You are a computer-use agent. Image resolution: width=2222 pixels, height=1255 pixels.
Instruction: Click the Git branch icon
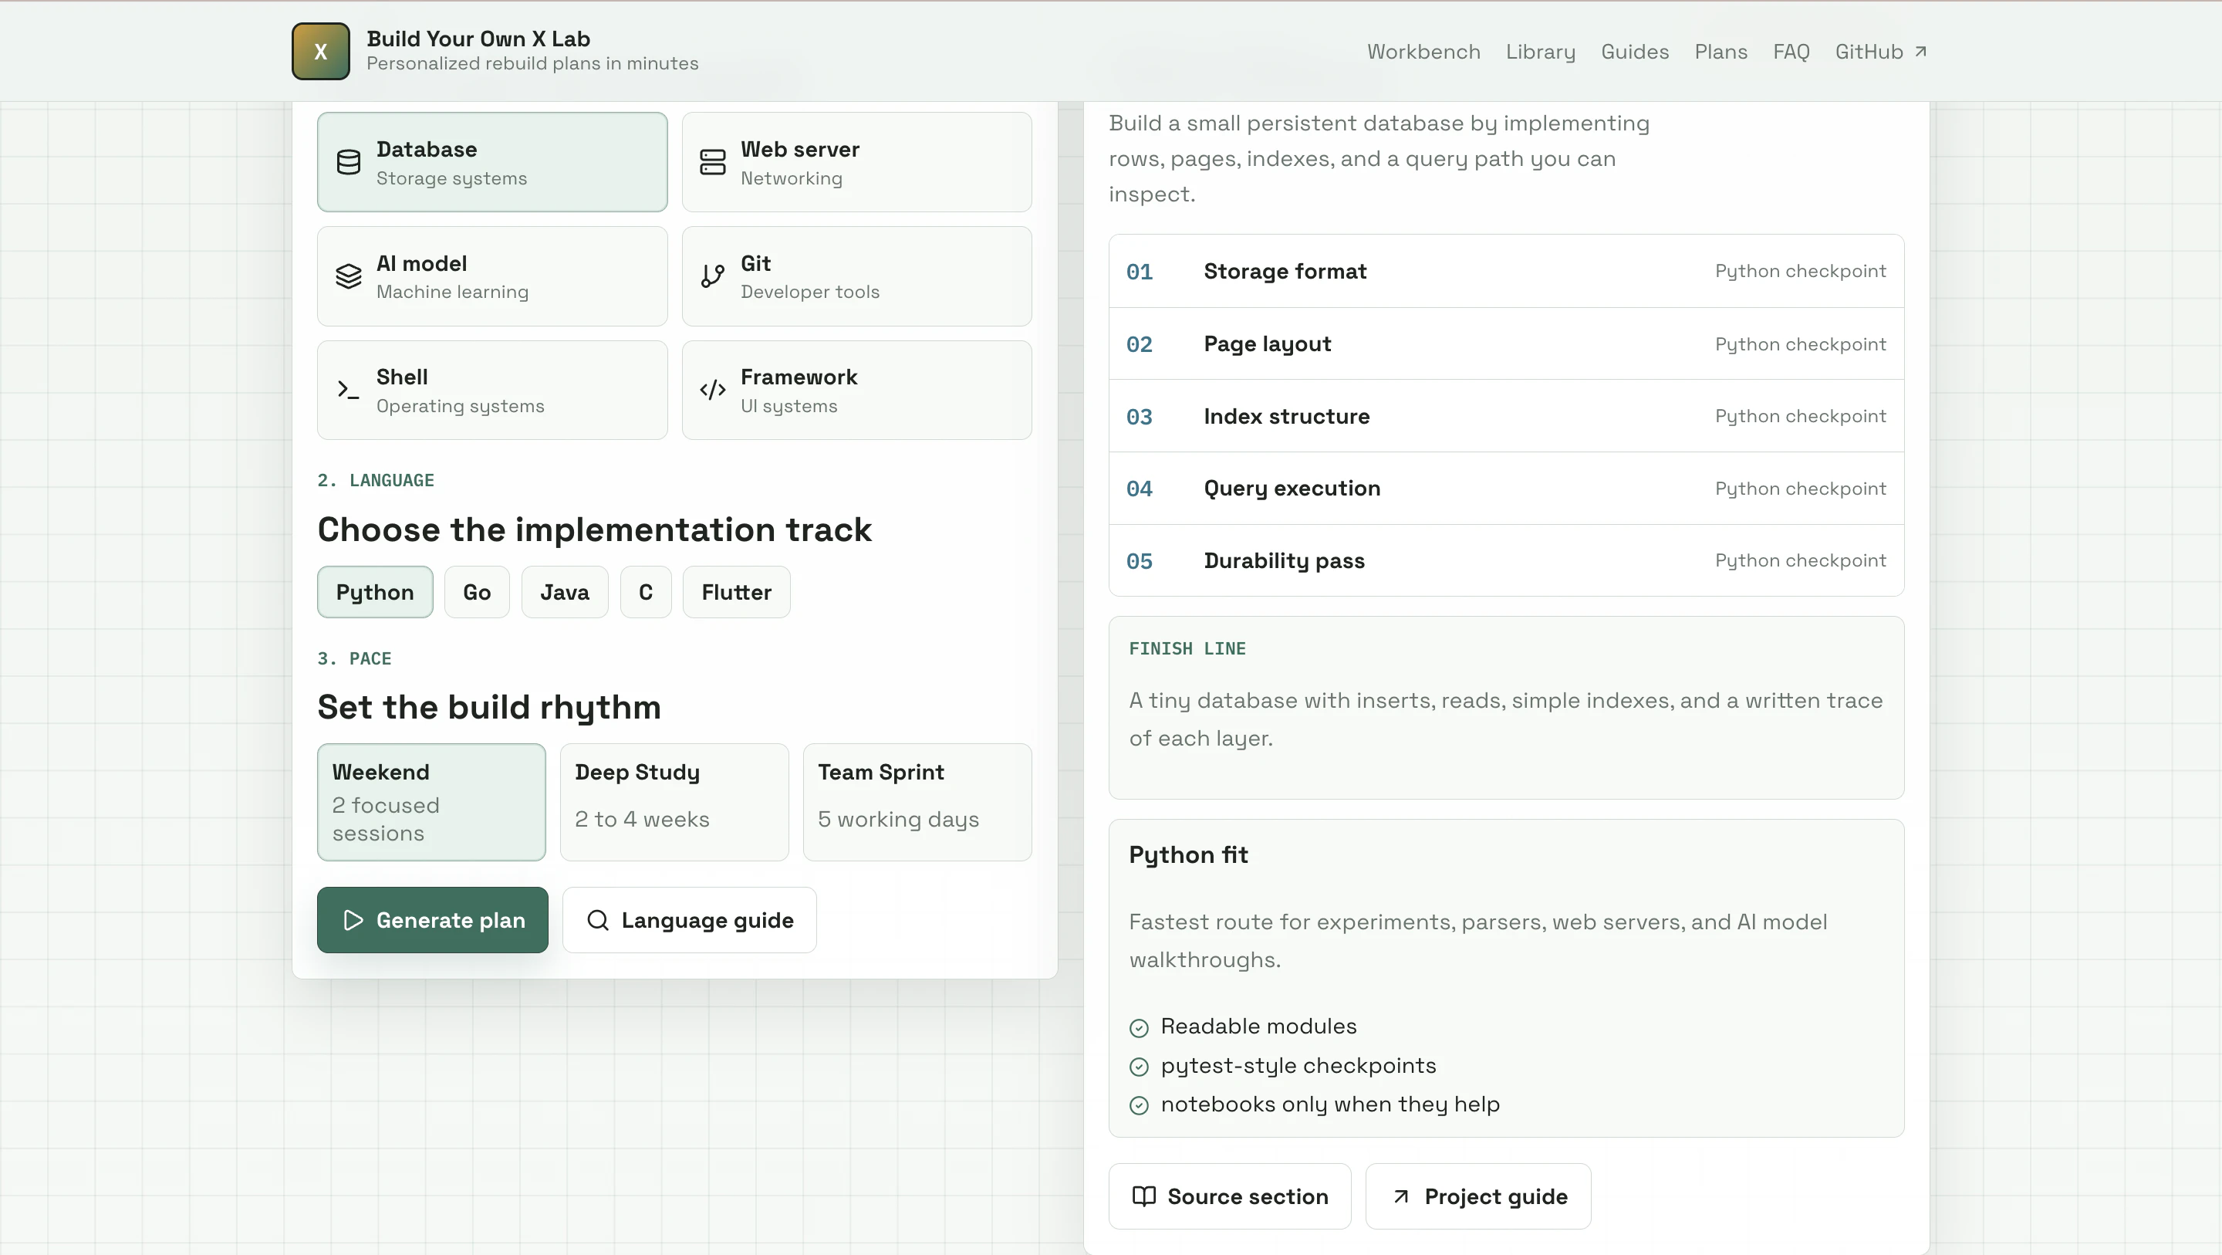pos(712,276)
